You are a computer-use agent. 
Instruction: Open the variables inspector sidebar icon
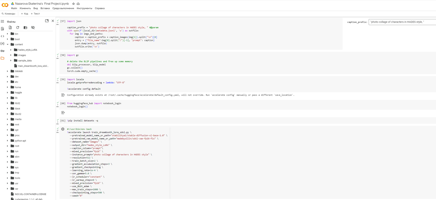pos(2,43)
